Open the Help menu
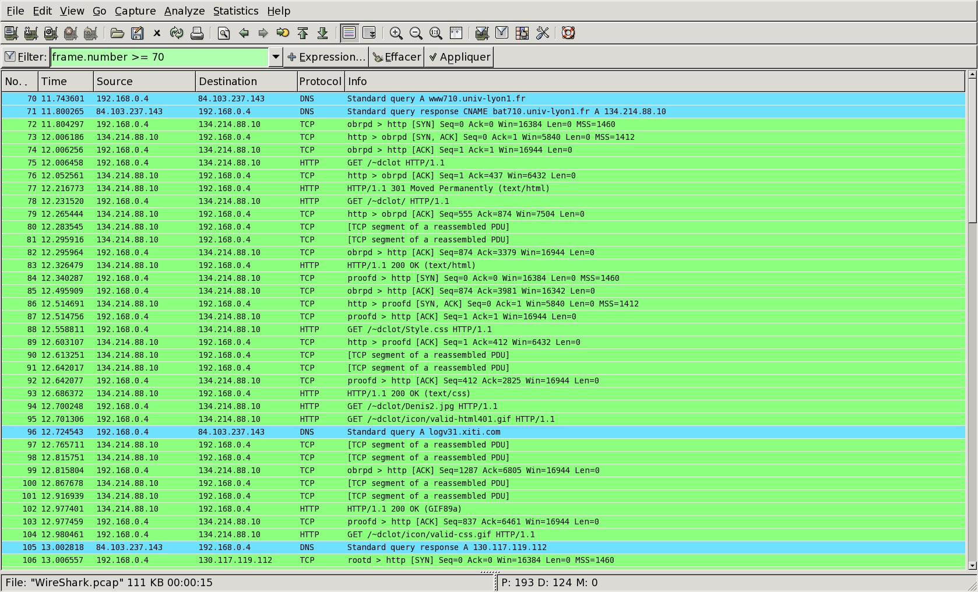 pos(279,11)
